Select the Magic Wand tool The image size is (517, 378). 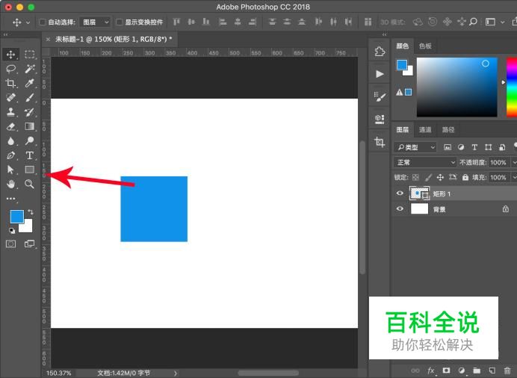tap(30, 68)
